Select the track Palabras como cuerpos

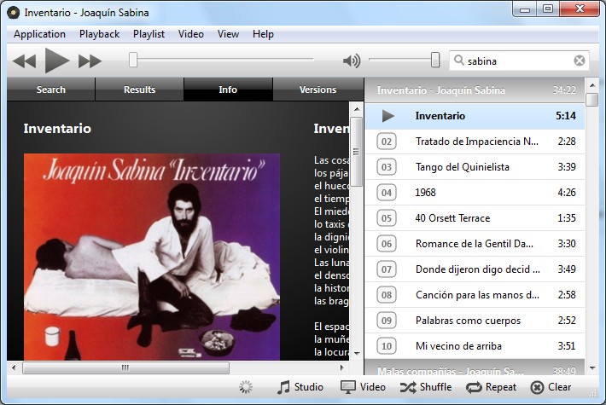[x=475, y=321]
